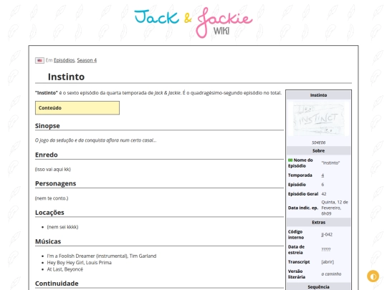Click the Jack & Jackie Wiki logo
The height and width of the screenshot is (290, 387).
(193, 23)
